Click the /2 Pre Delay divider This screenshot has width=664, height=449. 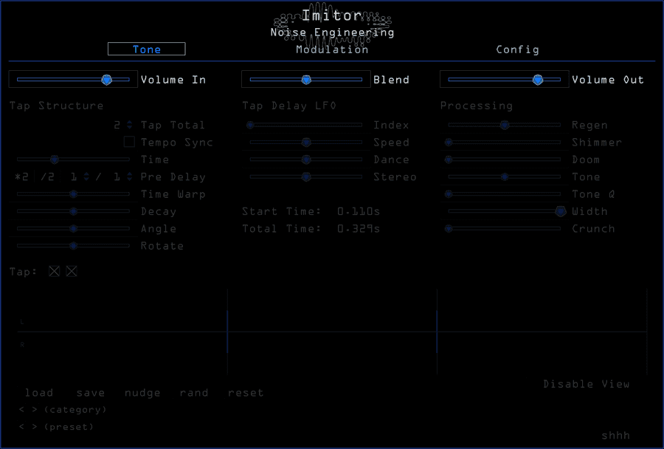47,176
